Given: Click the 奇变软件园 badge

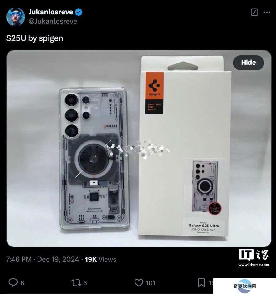Looking at the screenshot, I should tap(245, 286).
